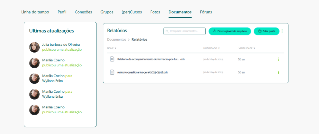Image resolution: width=319 pixels, height=134 pixels.
Task: Click the magnifier icon in search box
Action: 167,31
